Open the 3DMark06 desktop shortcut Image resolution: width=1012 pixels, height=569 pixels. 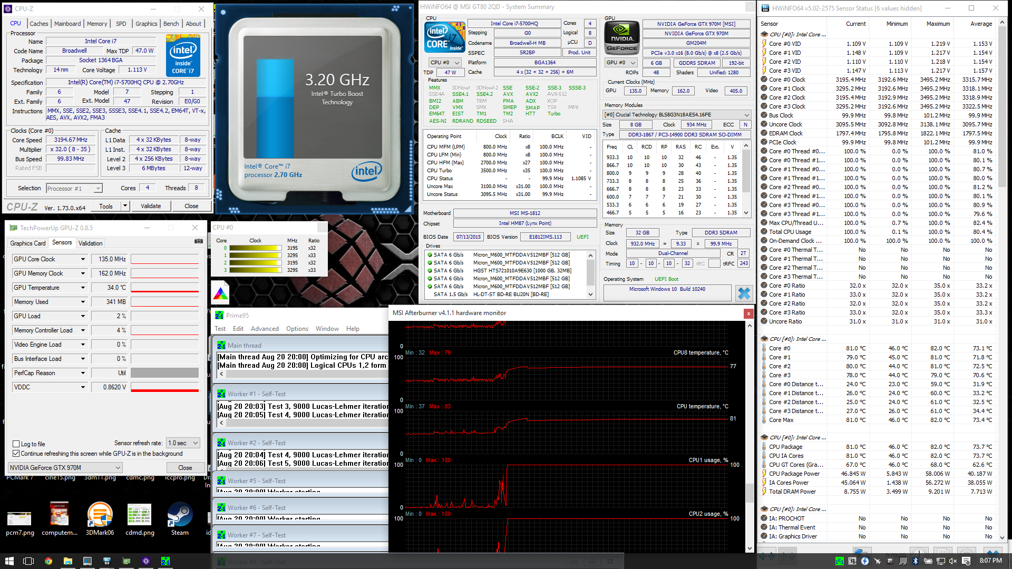100,519
